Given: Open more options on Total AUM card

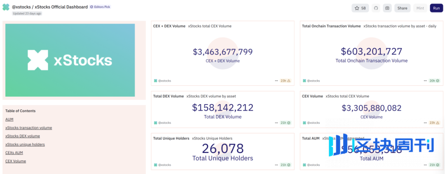Looking at the screenshot, I should (425, 165).
